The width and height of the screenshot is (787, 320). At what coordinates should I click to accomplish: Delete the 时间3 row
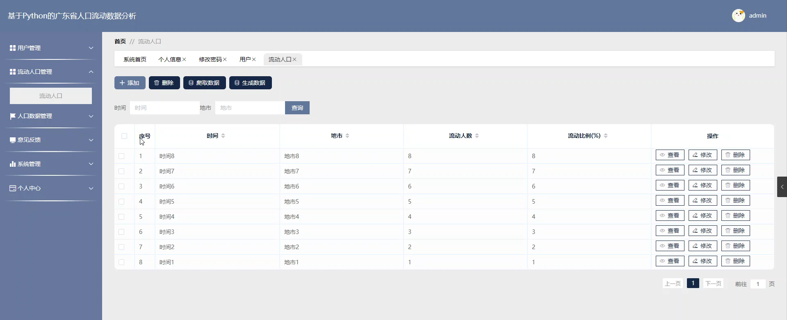(735, 231)
